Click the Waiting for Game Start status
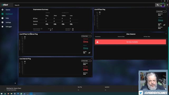Screen dimensions: 169x95 click(x=14, y=88)
